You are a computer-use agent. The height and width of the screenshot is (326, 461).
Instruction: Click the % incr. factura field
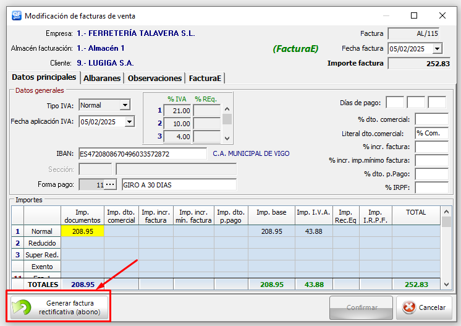(x=431, y=147)
